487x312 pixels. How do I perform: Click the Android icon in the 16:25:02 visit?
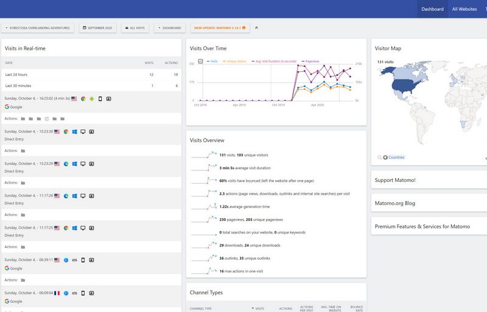[x=91, y=99]
